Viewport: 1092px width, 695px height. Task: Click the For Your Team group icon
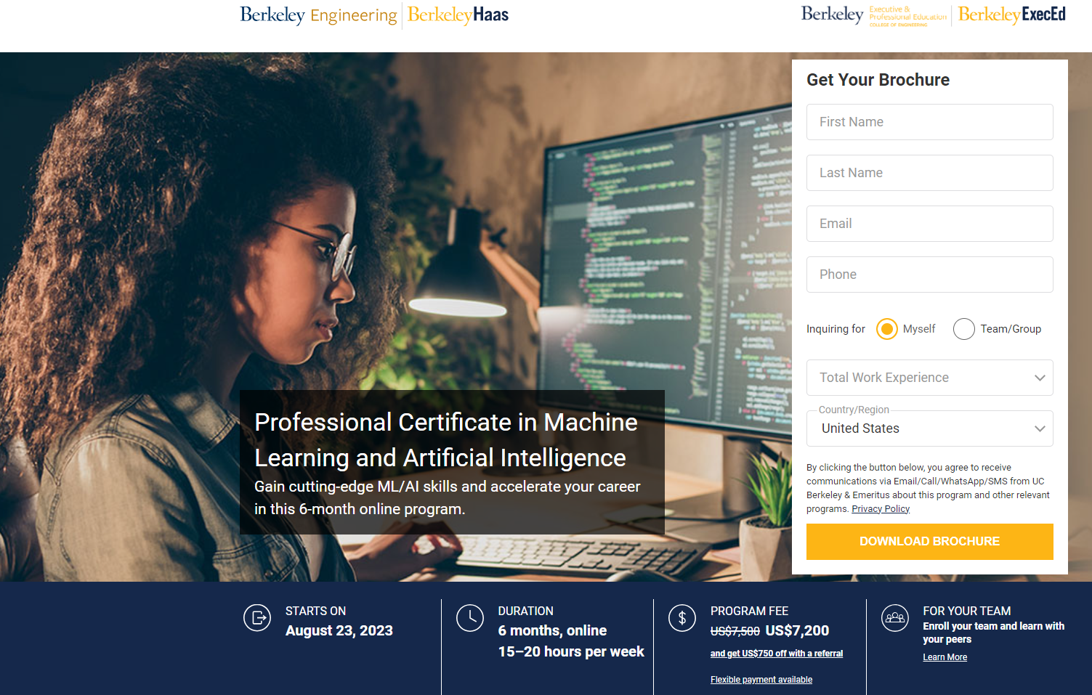(895, 618)
